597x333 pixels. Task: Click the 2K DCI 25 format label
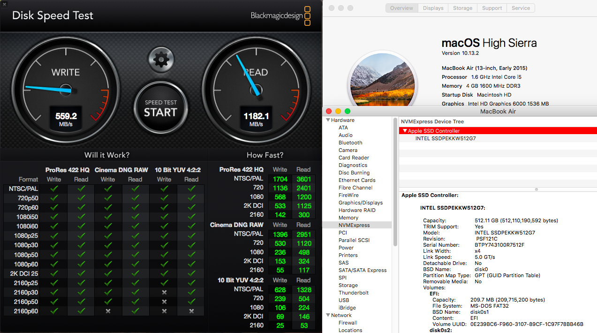pos(24,273)
